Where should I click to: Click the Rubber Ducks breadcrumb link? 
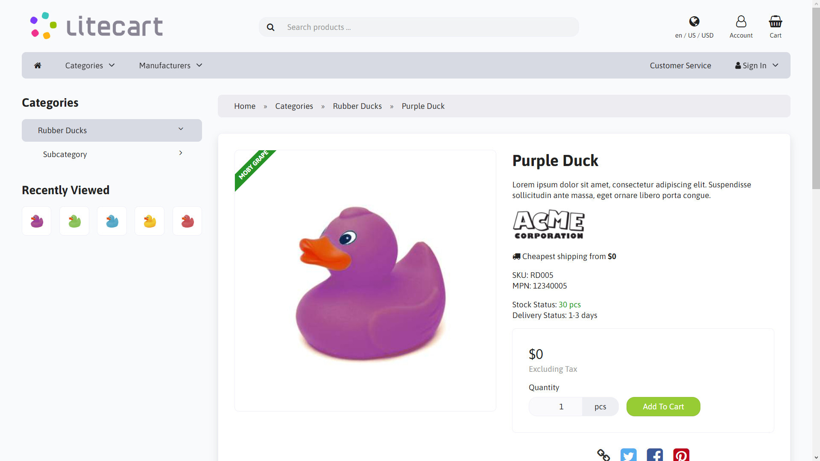point(357,106)
